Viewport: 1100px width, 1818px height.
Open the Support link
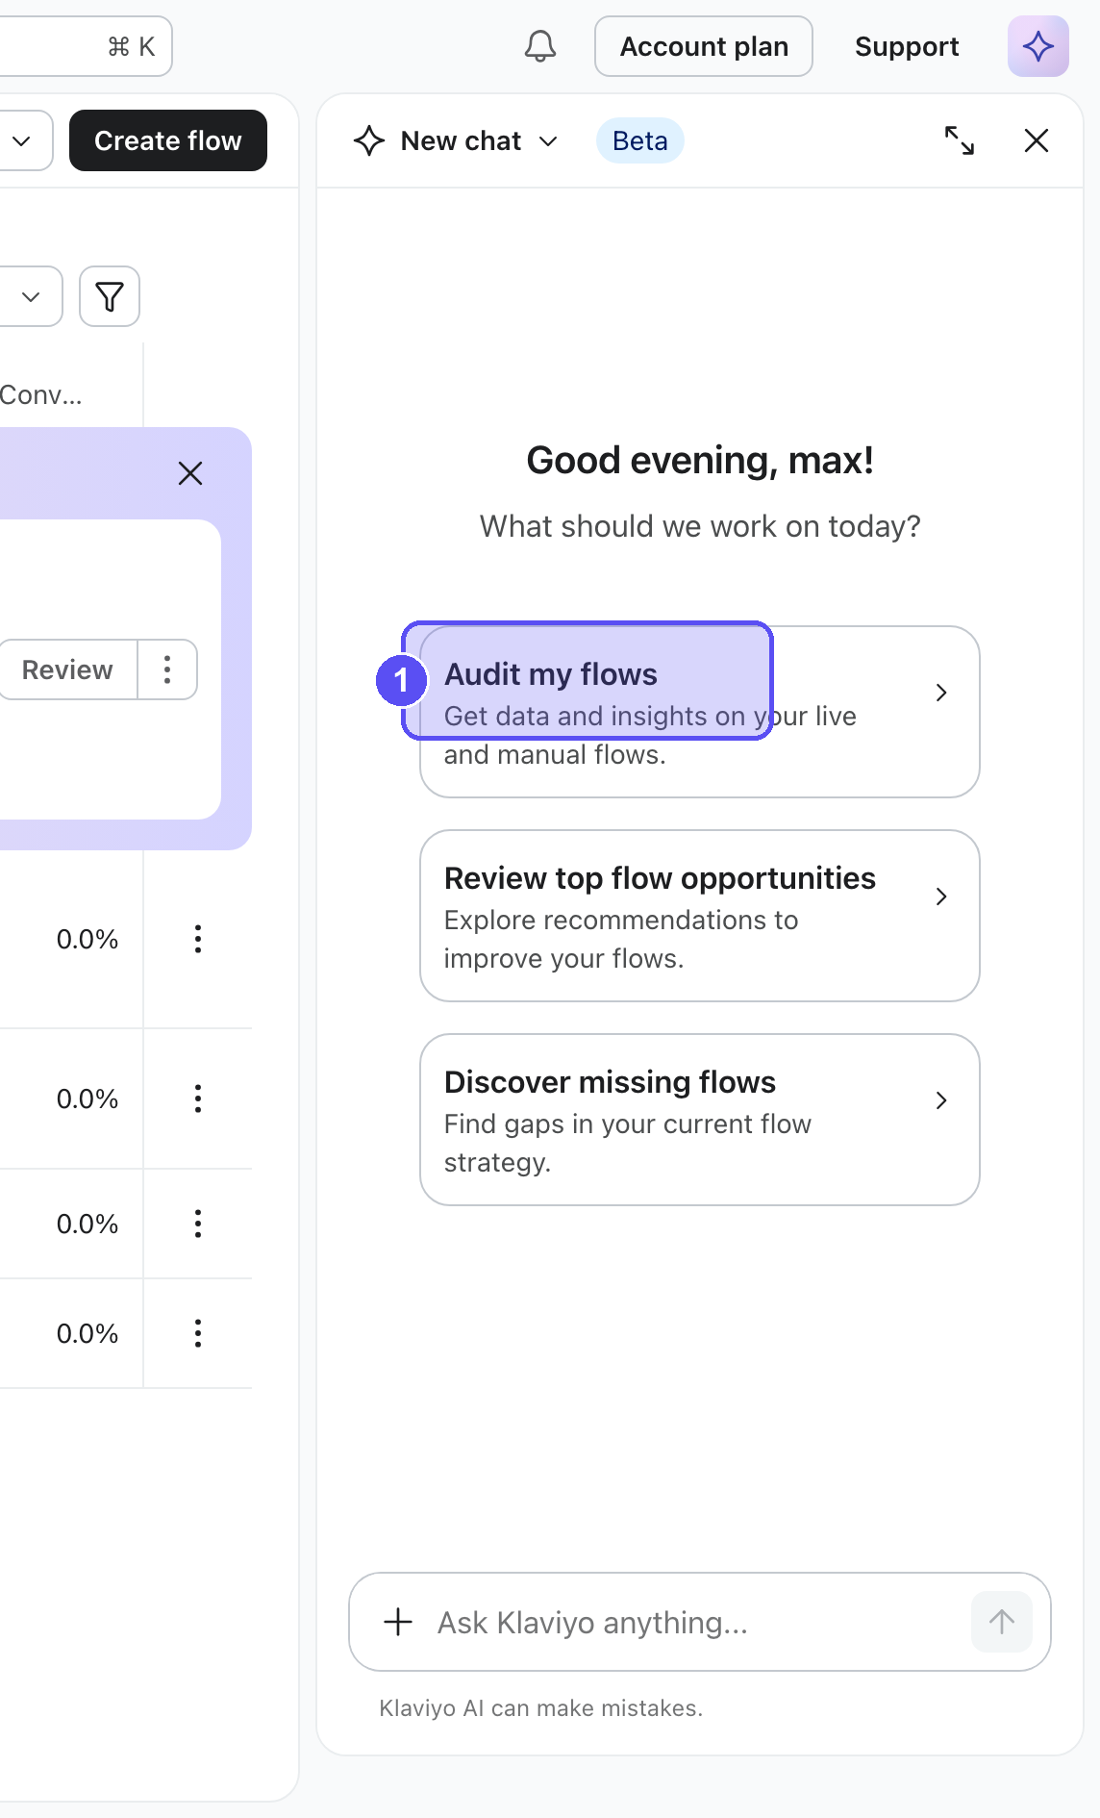pos(907,46)
